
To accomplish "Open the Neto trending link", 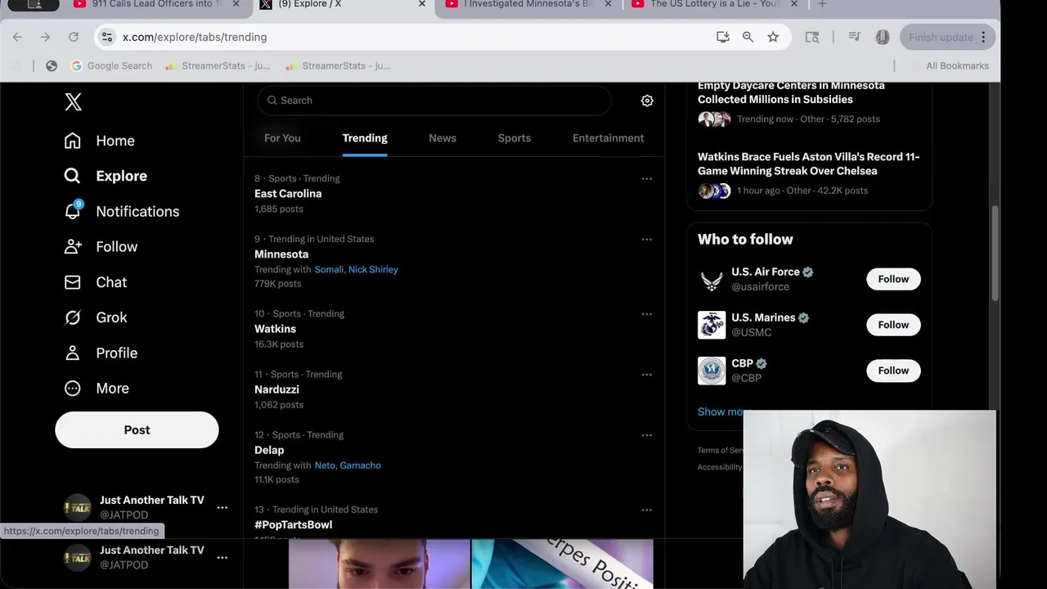I will (325, 465).
